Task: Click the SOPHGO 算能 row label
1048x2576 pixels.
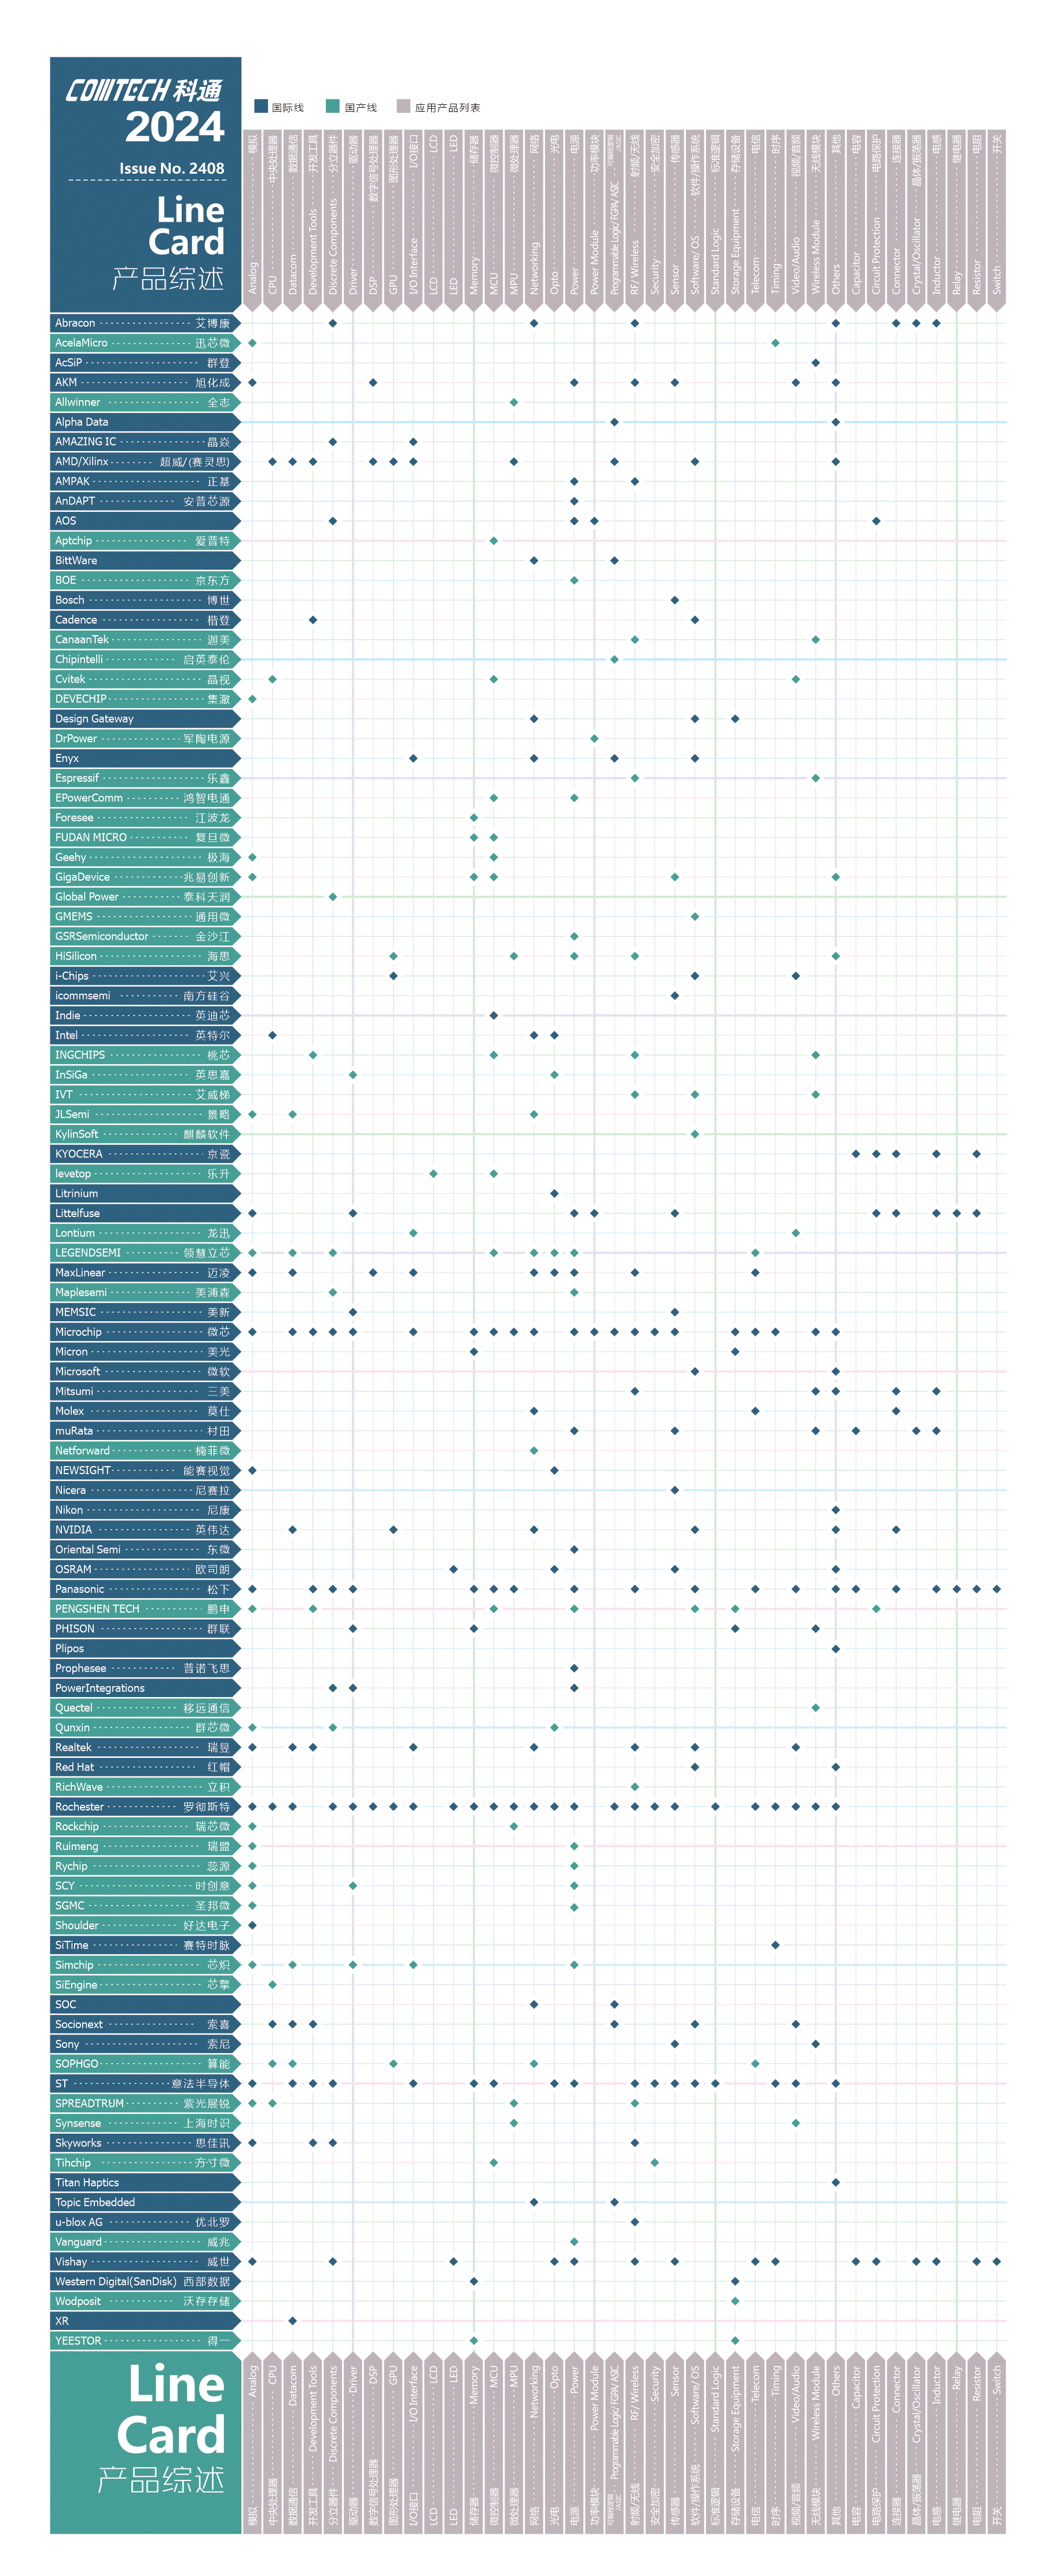Action: (x=145, y=2064)
